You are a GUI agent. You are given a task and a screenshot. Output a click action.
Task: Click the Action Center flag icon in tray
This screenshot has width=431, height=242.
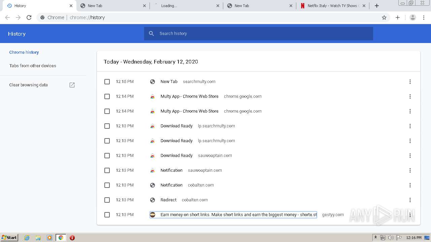pos(399,238)
